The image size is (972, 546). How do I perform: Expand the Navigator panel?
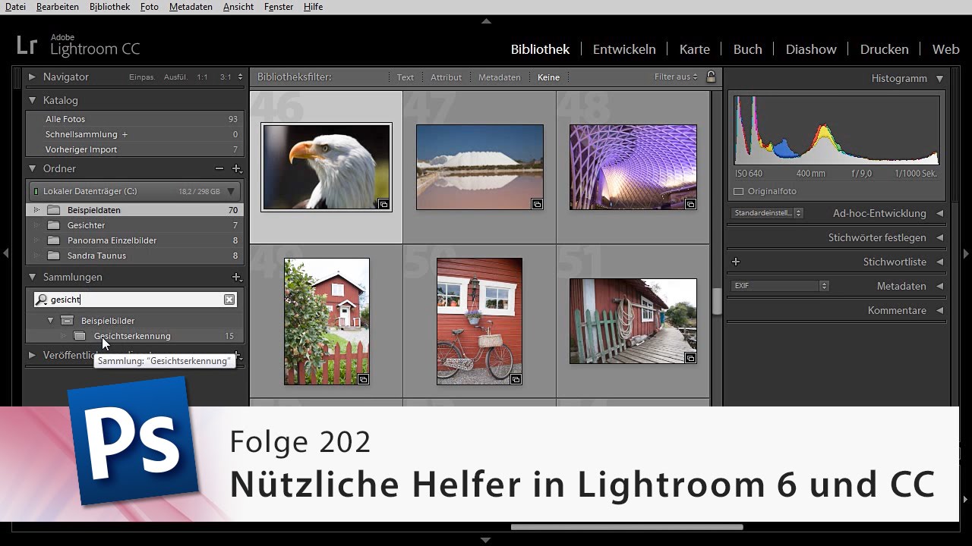coord(33,77)
